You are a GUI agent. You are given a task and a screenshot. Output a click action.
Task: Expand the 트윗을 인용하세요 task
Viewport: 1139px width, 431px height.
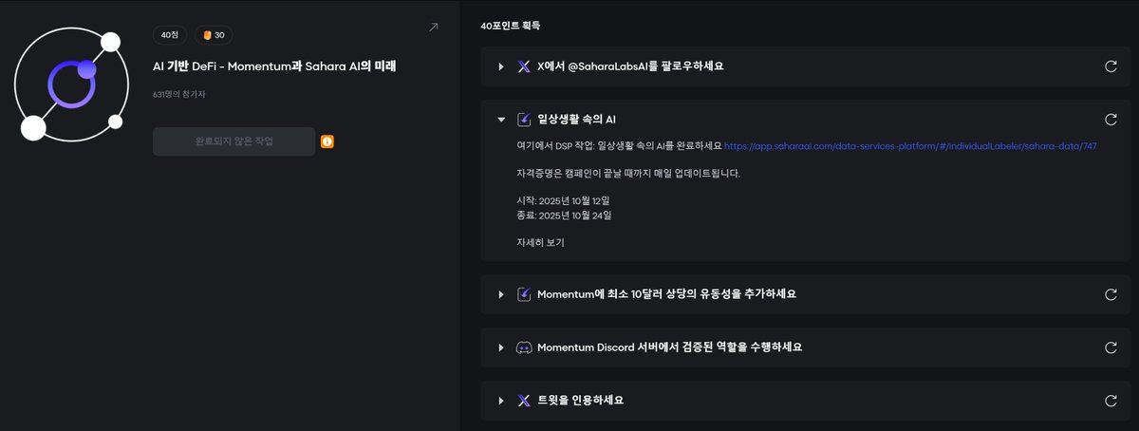501,401
